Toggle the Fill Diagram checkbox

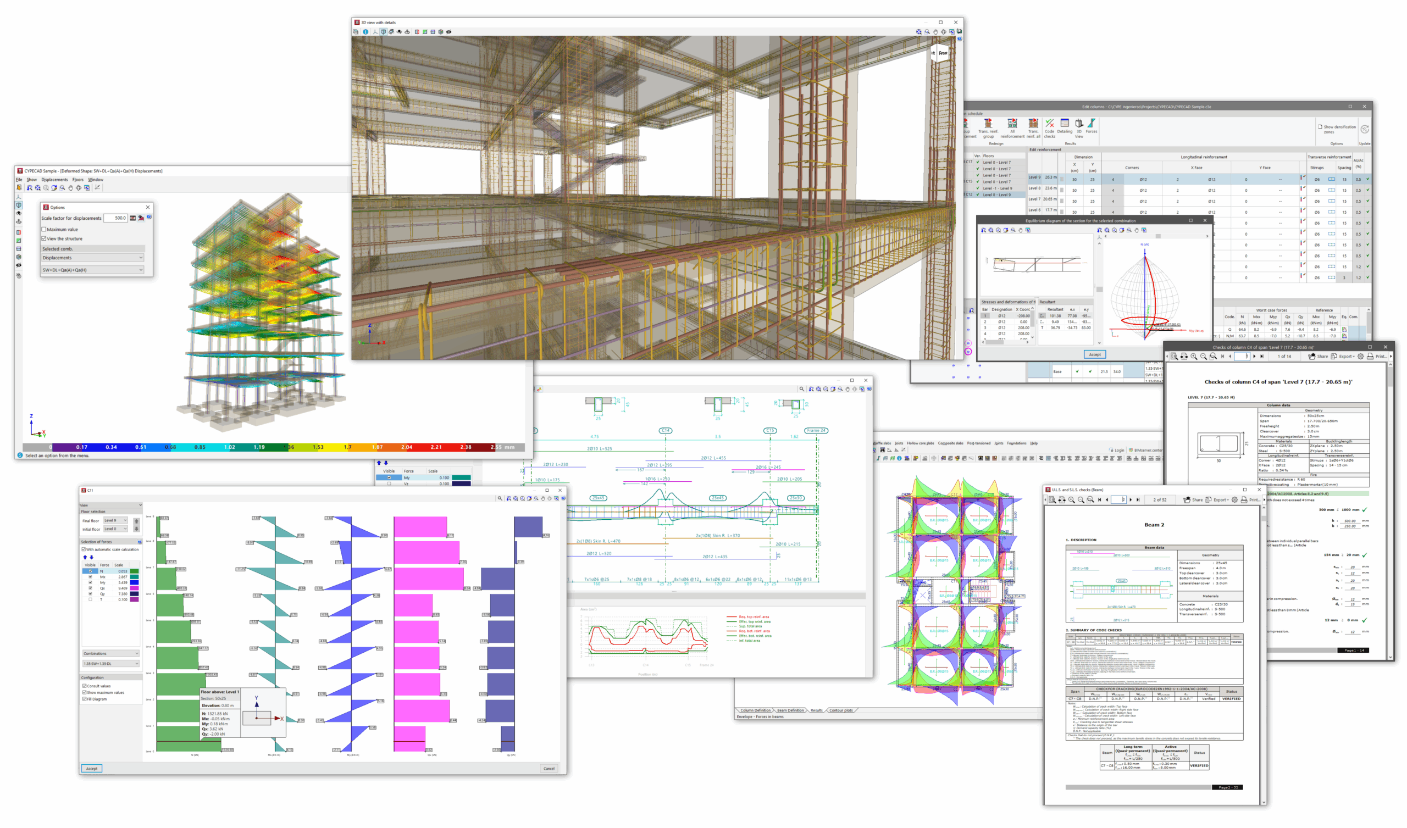point(84,699)
